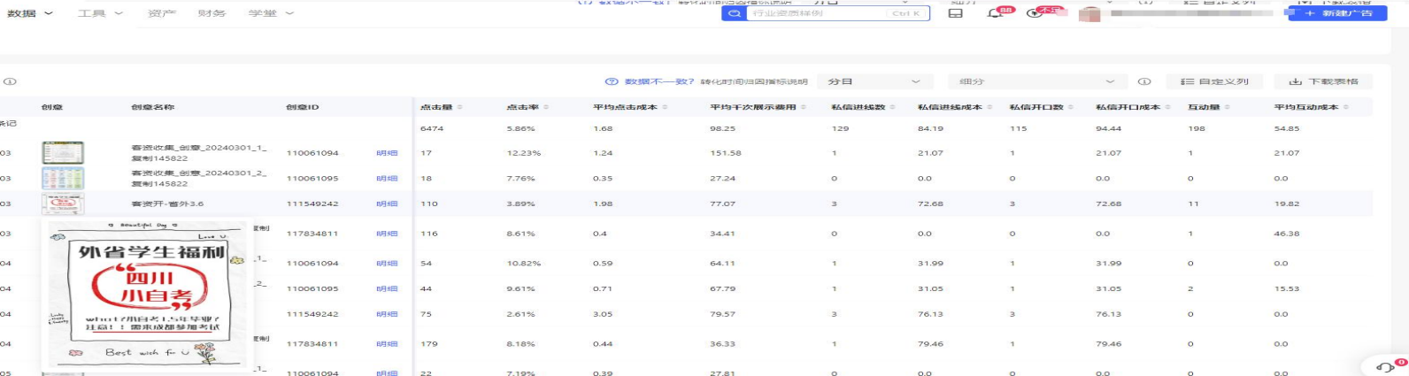Click the 151.58 CPM cell
Image resolution: width=1409 pixels, height=376 pixels.
point(725,153)
